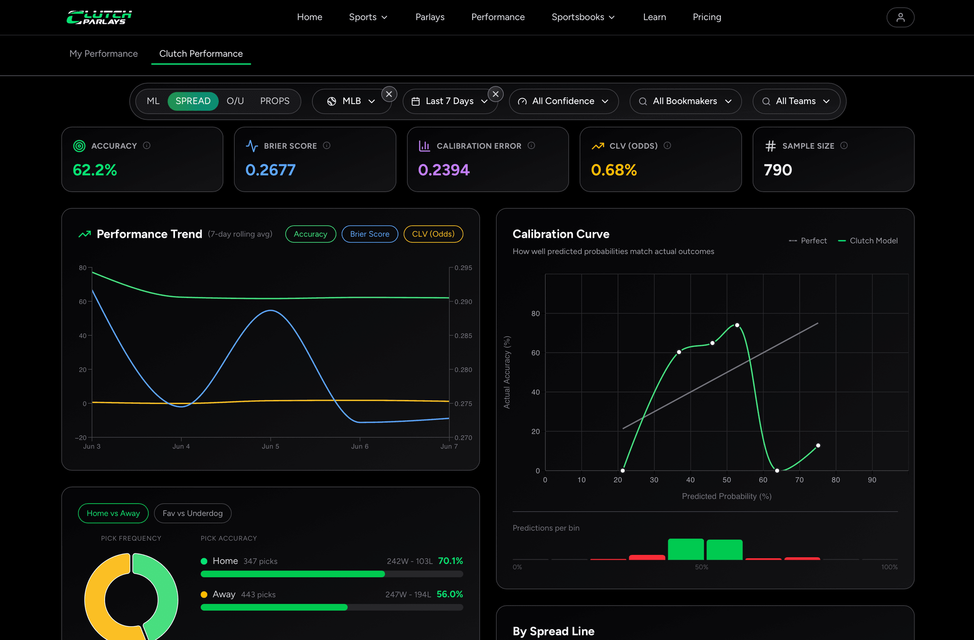Click the calendar icon in date filter
974x640 pixels.
point(416,101)
